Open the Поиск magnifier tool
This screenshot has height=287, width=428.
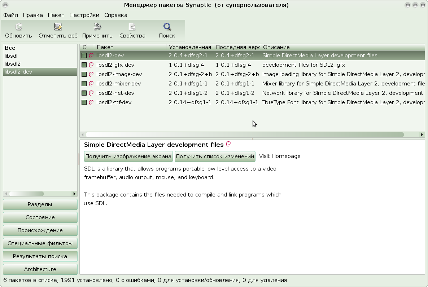click(167, 27)
